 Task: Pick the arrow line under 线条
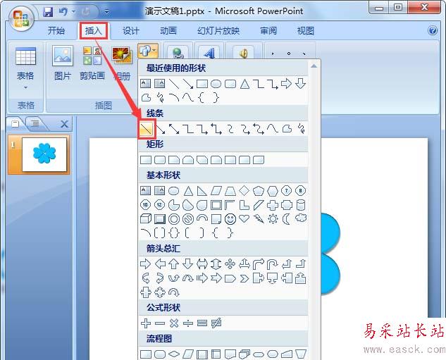coord(161,129)
